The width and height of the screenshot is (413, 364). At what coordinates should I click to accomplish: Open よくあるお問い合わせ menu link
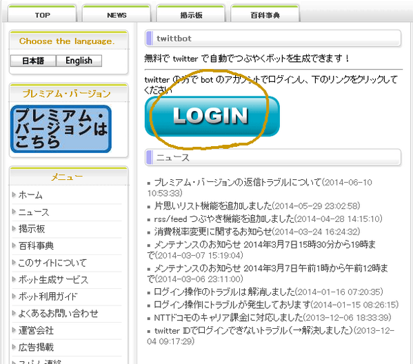coord(58,313)
